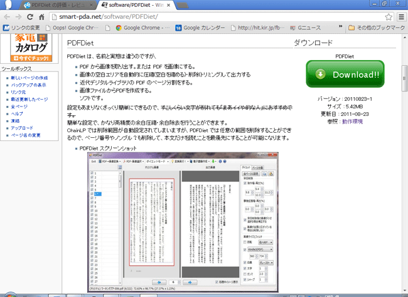Click the untitled blank-page bookmark icon
Image resolution: width=408 pixels, height=297 pixels.
click(x=108, y=28)
